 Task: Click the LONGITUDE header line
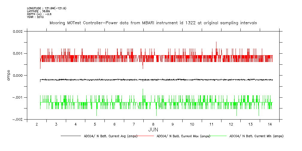[46, 8]
